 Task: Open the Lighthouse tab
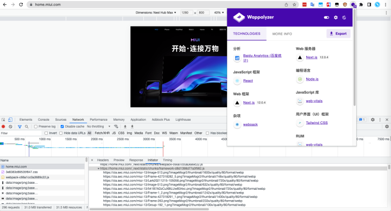(x=183, y=120)
